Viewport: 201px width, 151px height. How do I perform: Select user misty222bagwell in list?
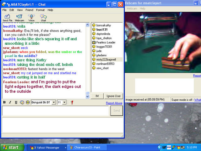coord(106,59)
